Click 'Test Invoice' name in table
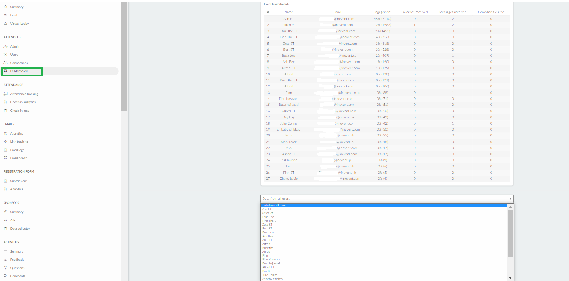Image resolution: width=569 pixels, height=281 pixels. [x=289, y=160]
